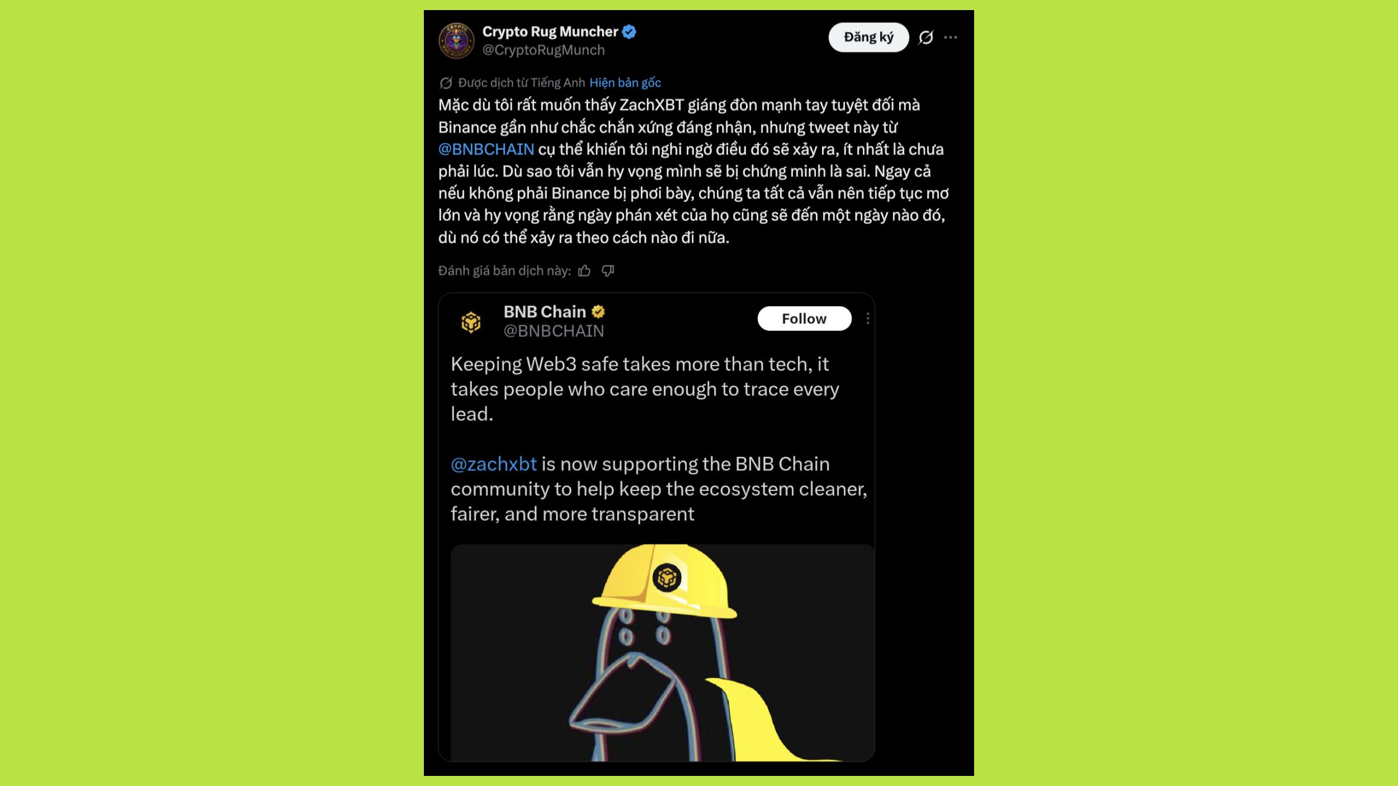Viewport: 1398px width, 786px height.
Task: Open quoted tweet's vertical dots menu
Action: [867, 319]
